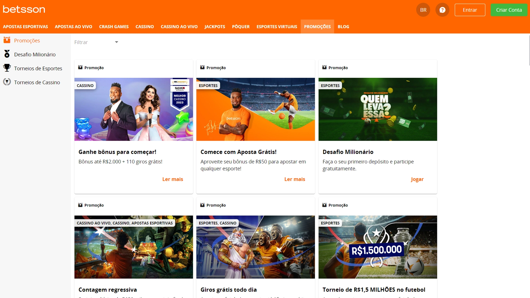Open the Giros grátis todo dia banner
The height and width of the screenshot is (298, 530).
pyautogui.click(x=256, y=247)
